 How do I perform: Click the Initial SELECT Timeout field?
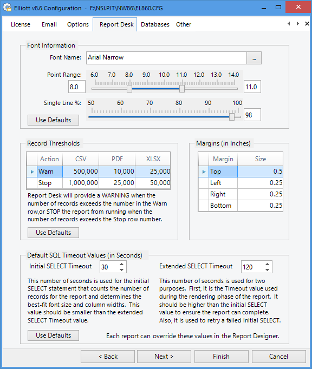(x=109, y=267)
